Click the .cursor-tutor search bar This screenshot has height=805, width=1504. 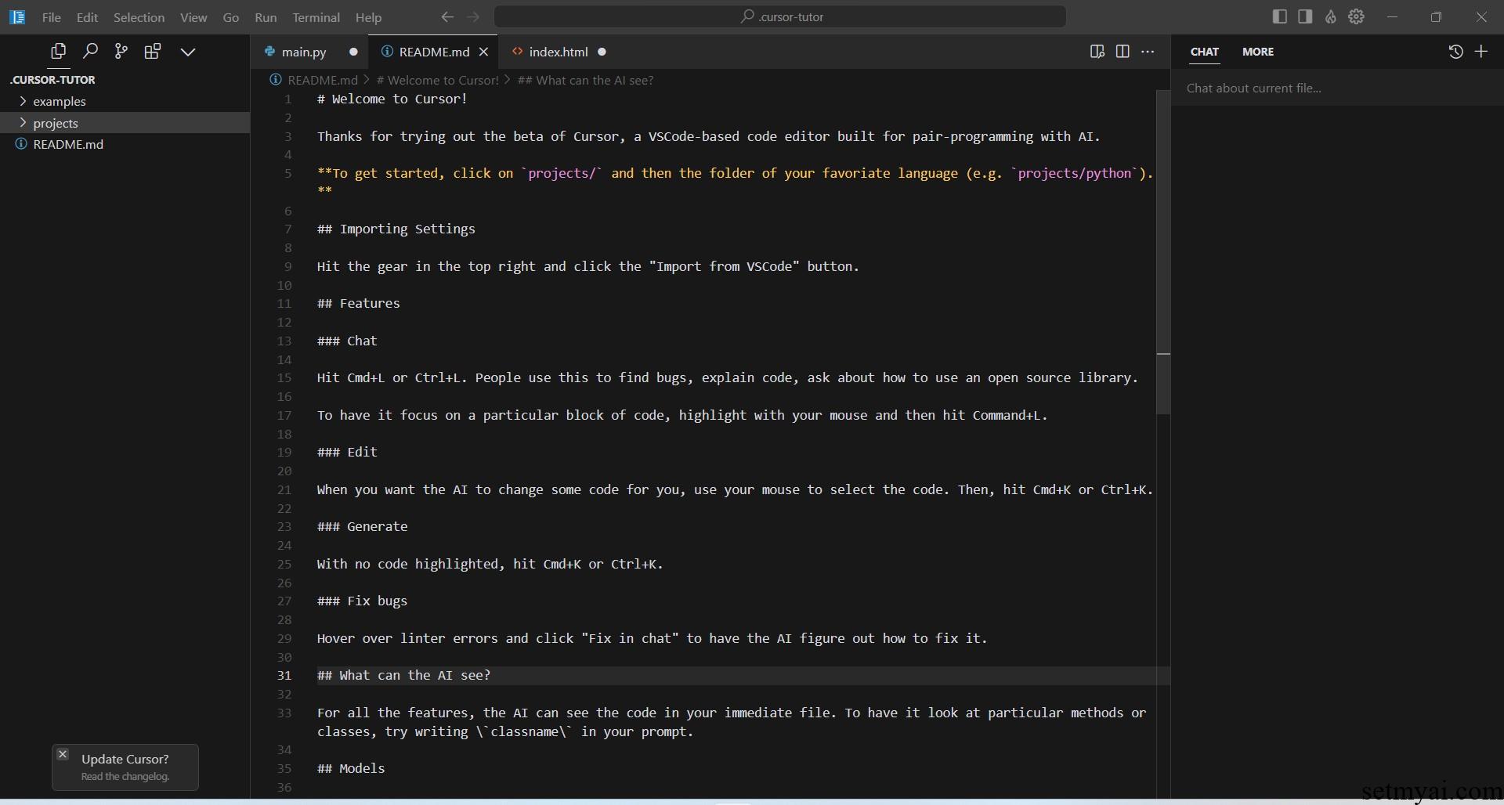pyautogui.click(x=780, y=16)
